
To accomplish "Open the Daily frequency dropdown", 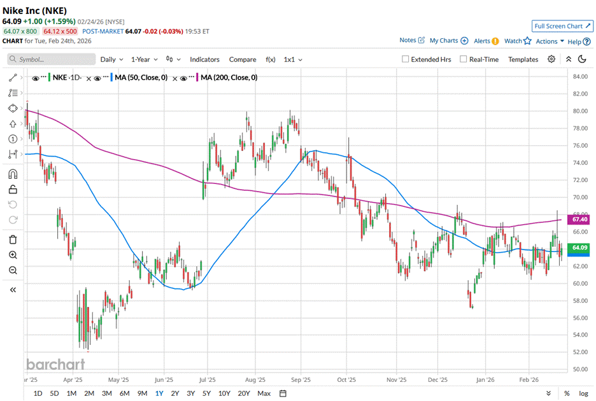I will (111, 59).
